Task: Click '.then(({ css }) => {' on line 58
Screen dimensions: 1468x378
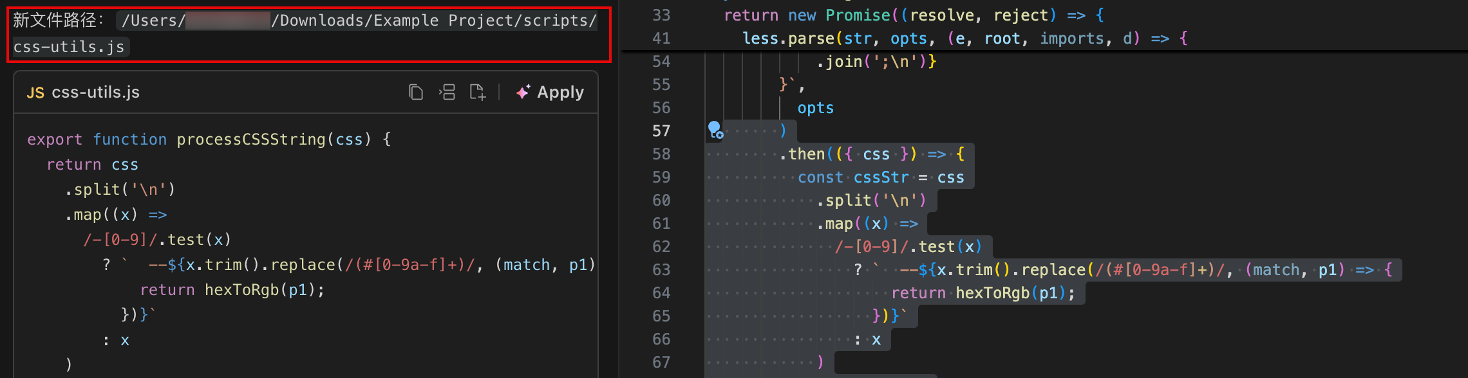Action: tap(872, 154)
